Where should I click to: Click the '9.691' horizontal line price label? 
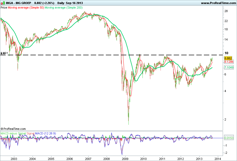[x=4, y=53]
